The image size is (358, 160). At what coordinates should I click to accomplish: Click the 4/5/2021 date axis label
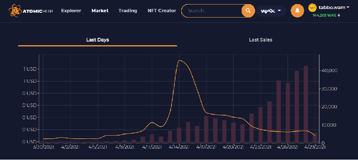(x=98, y=147)
